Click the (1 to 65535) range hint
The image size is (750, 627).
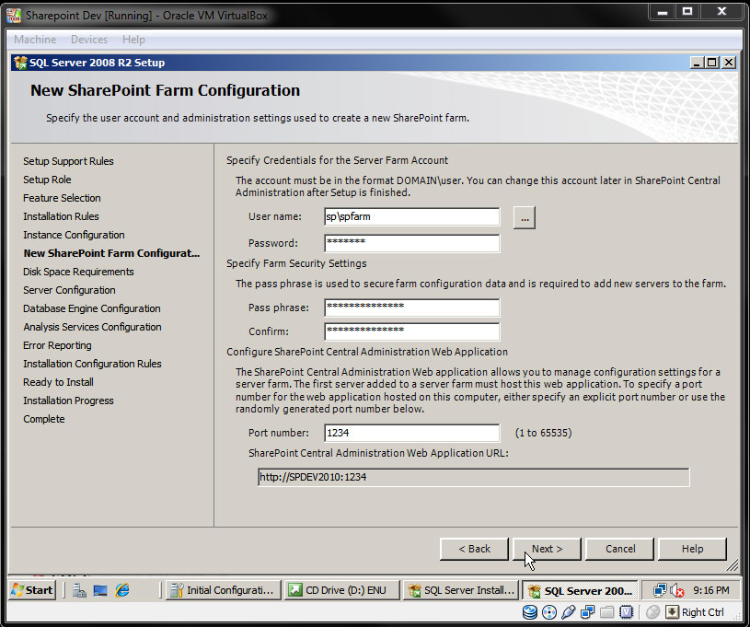[543, 433]
